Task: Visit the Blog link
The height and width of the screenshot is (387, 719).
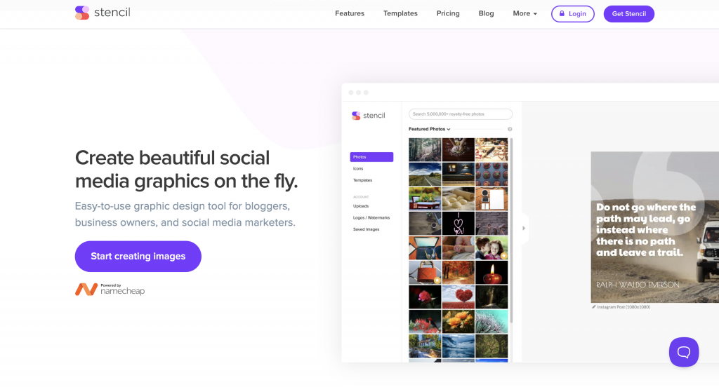Action: (x=486, y=14)
